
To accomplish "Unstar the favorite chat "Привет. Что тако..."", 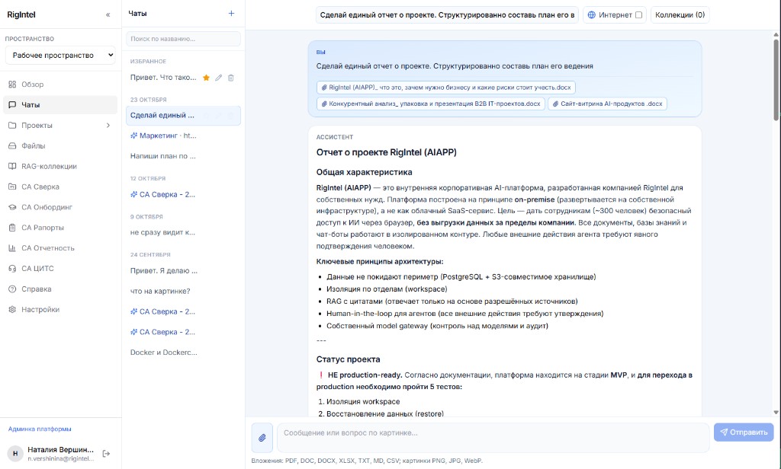I will point(206,78).
